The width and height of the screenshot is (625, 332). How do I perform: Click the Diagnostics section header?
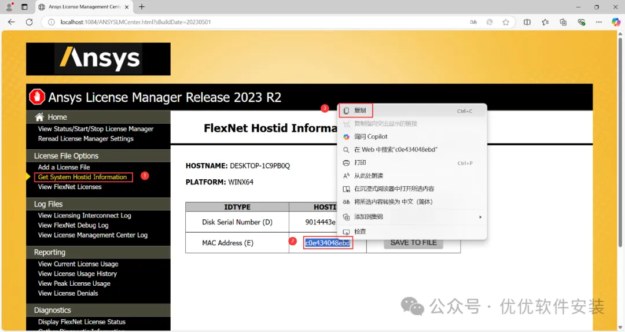coord(98,310)
